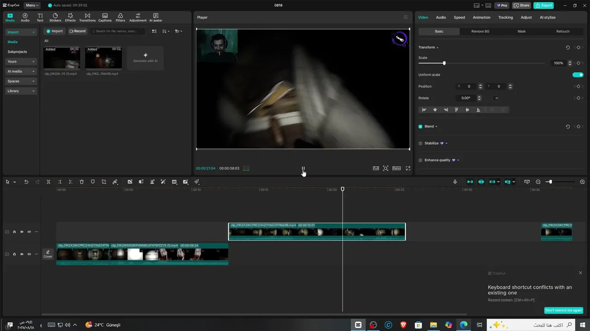The width and height of the screenshot is (590, 331).
Task: Open the Transitions tab
Action: [87, 17]
